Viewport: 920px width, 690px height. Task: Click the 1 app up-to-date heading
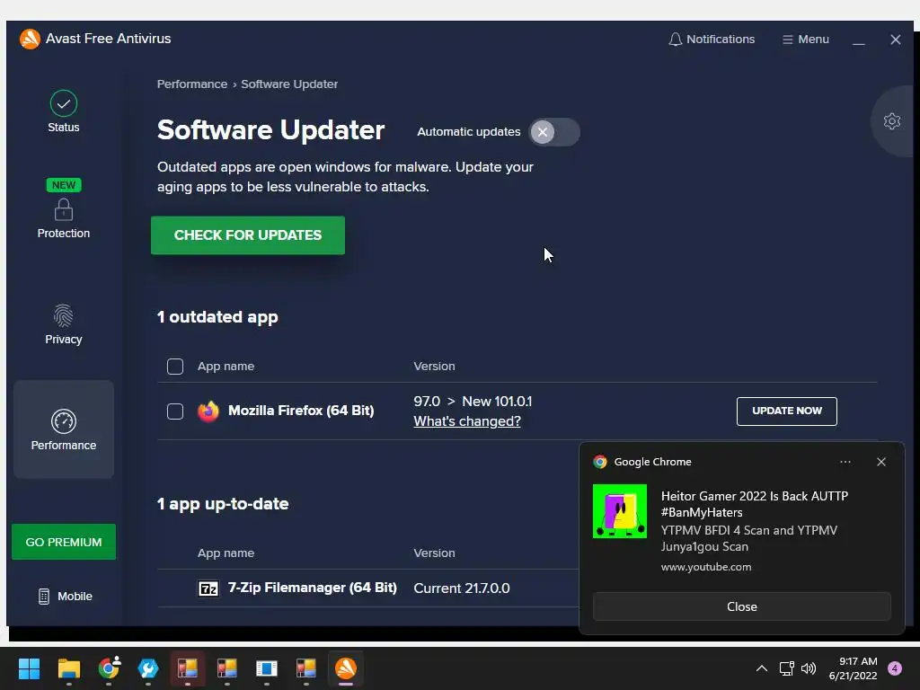(x=223, y=504)
